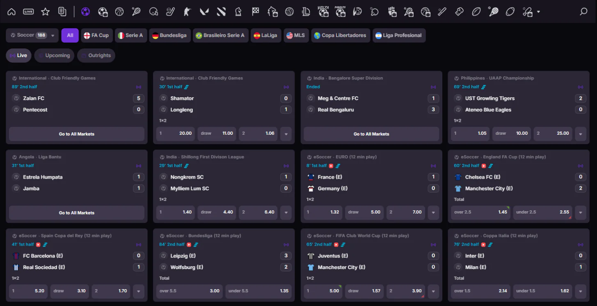Filter by LaLiga league
Viewport: 597px width, 306px height.
[x=265, y=35]
